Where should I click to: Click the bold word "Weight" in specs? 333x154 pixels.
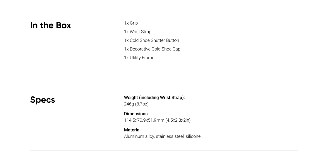(x=131, y=98)
